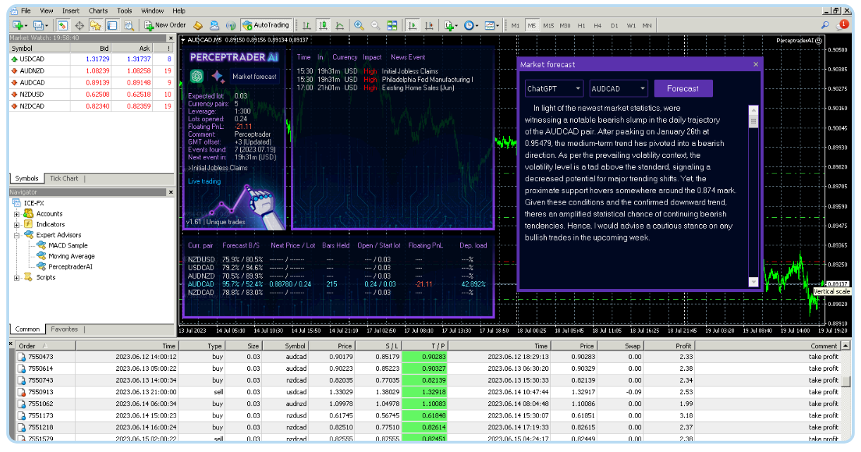Open the Charts menu
The image size is (861, 452).
(98, 11)
